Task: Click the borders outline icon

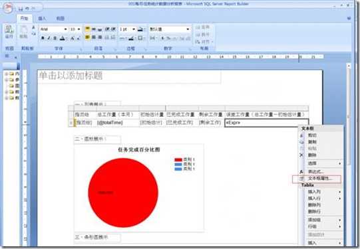Action: [x=140, y=38]
